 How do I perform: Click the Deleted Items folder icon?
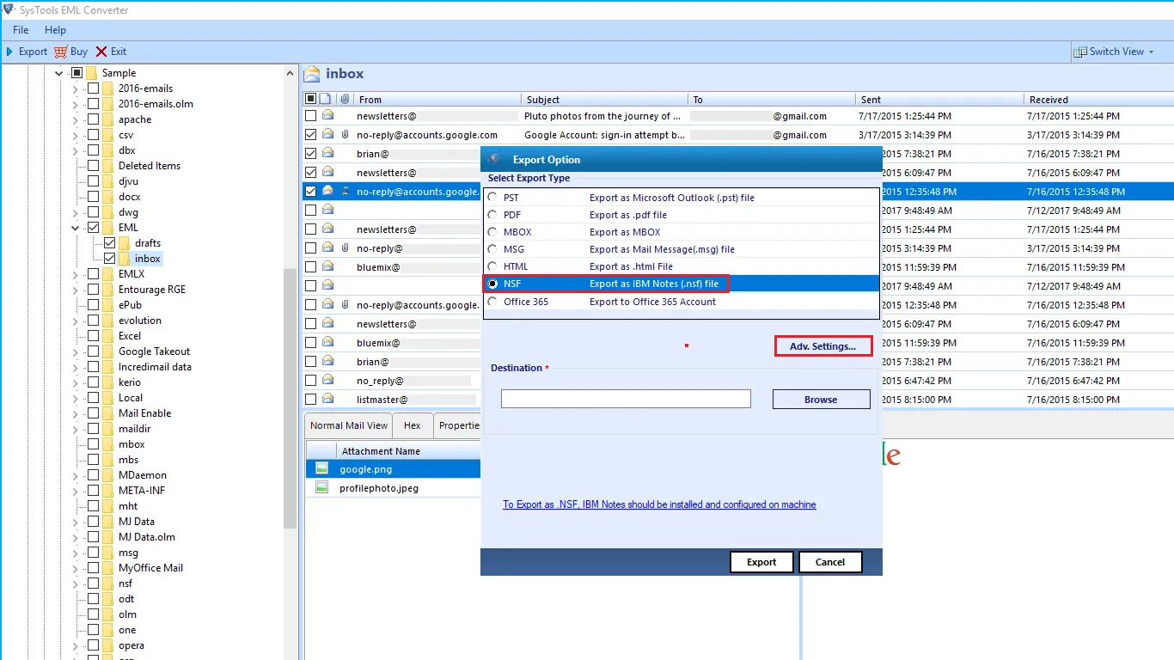pyautogui.click(x=107, y=166)
